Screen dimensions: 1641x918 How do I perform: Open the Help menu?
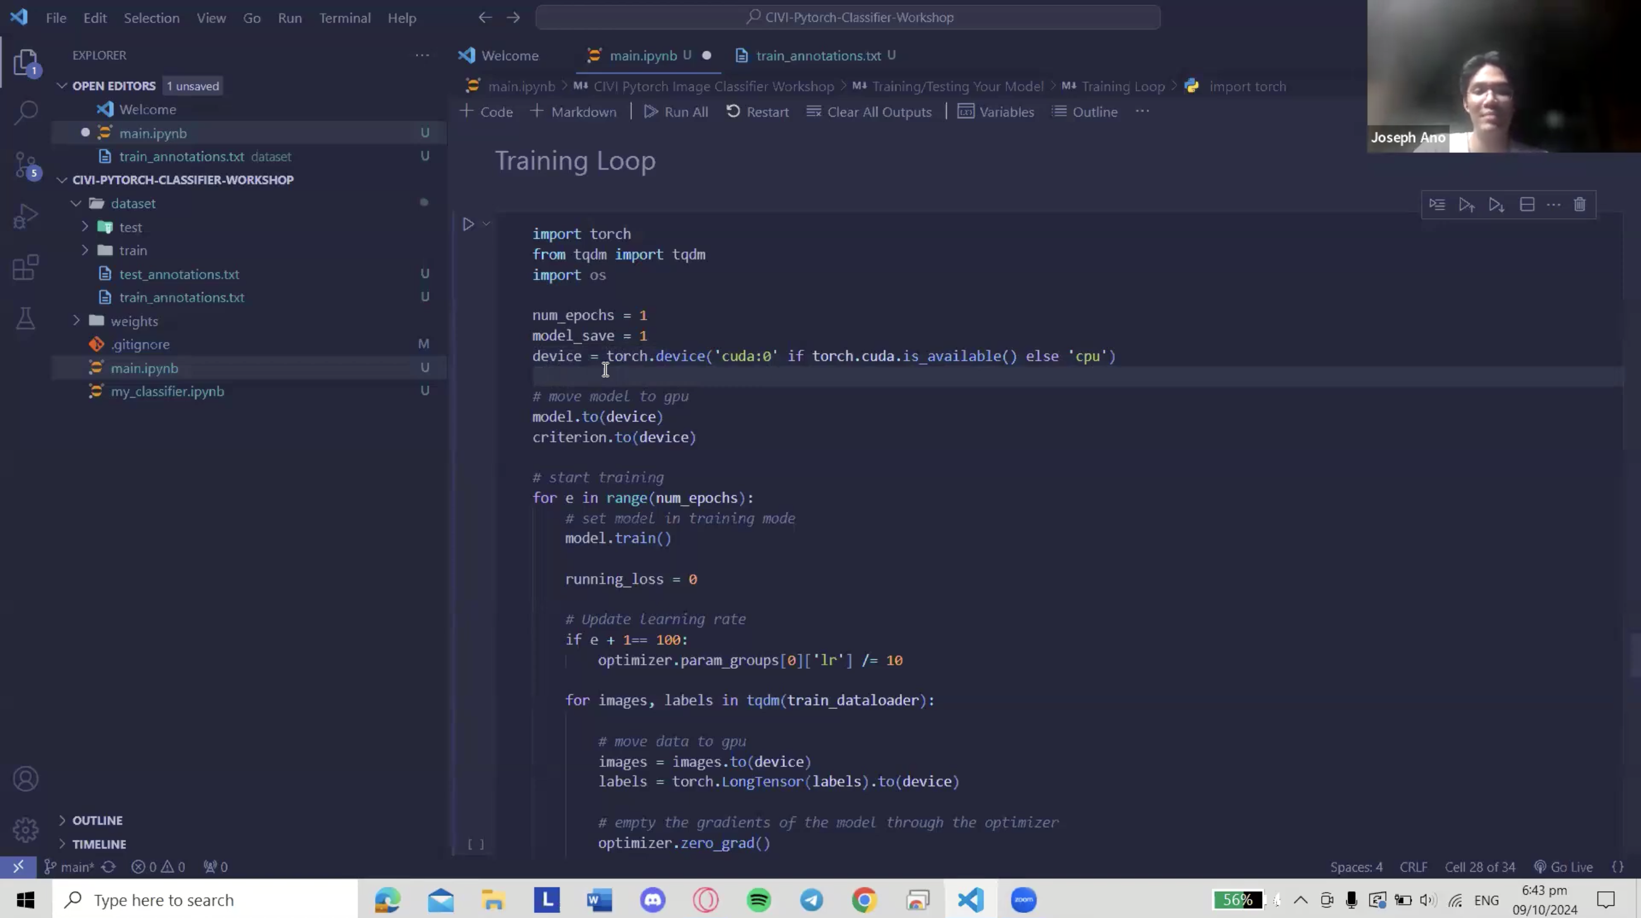[402, 18]
